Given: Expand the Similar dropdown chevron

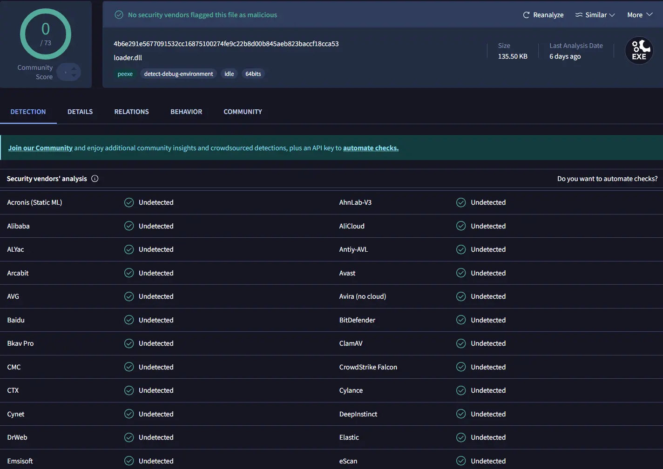Looking at the screenshot, I should 612,15.
